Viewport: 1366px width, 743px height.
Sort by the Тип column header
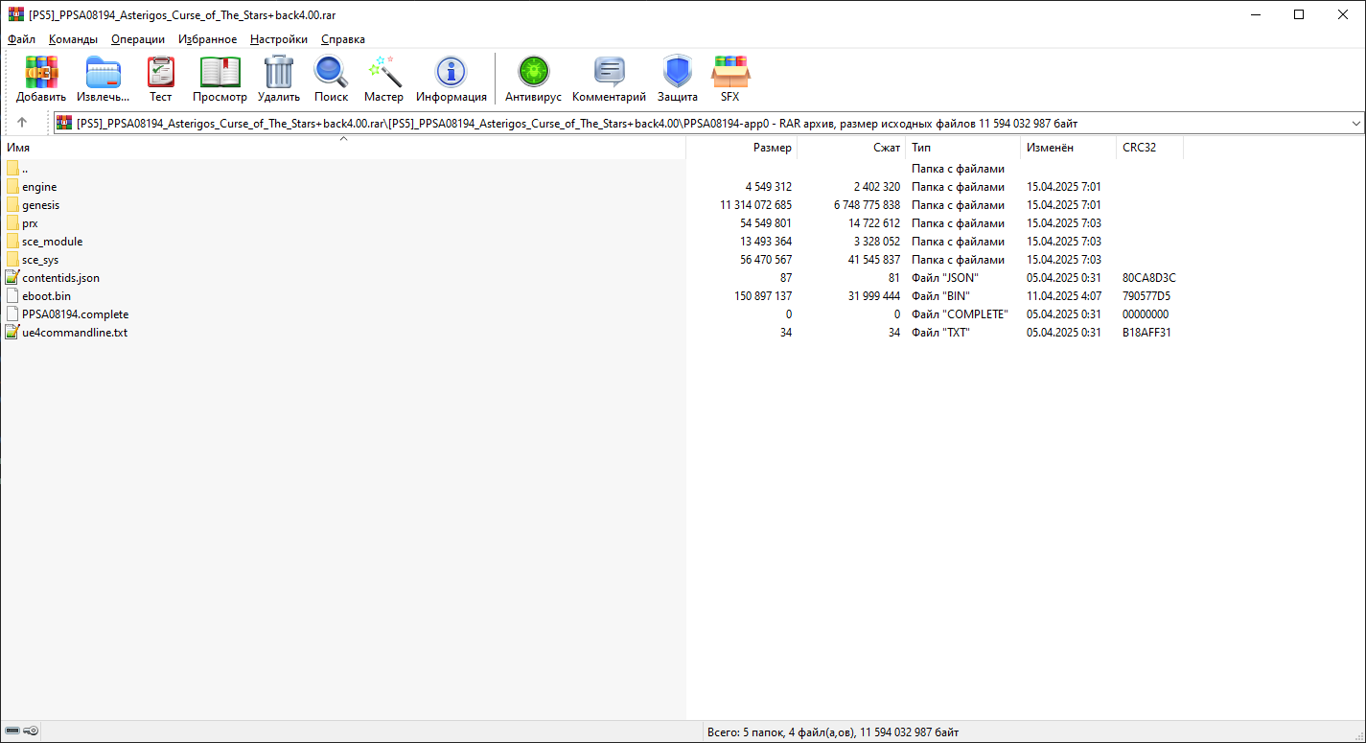962,148
